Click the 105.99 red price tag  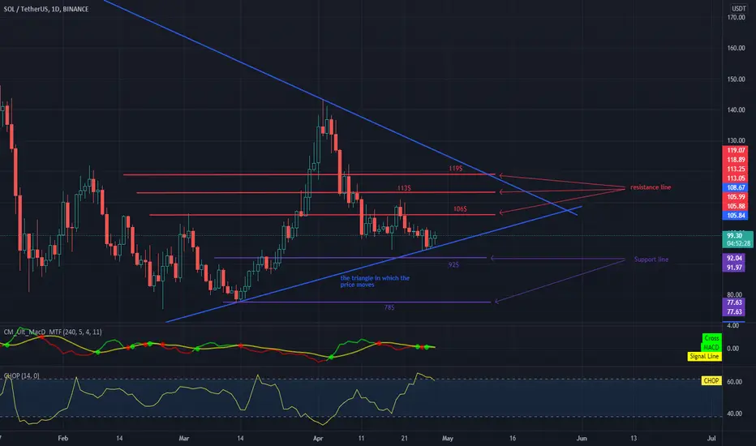(x=736, y=197)
